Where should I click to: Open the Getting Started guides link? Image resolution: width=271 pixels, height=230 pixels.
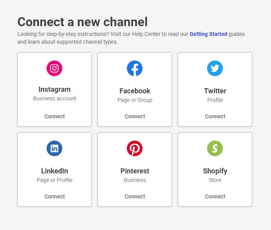tap(208, 34)
